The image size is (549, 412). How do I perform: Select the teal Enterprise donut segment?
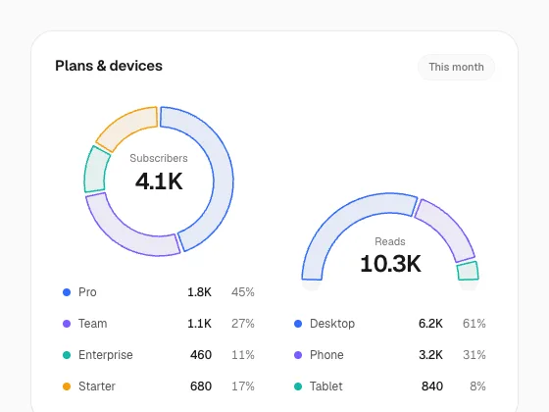[x=95, y=170]
